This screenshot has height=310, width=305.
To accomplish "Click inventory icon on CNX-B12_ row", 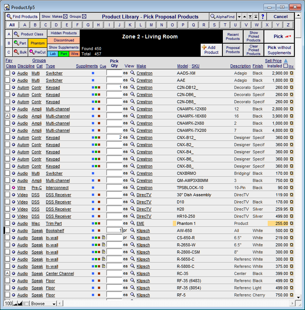I will (x=291, y=137).
